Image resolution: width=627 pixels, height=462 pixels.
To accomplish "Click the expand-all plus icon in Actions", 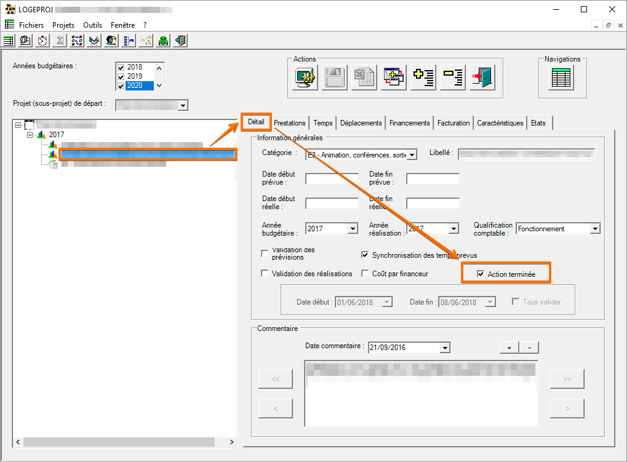I will tap(423, 78).
